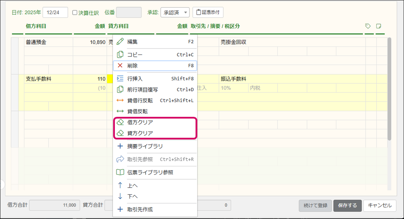Click the sticky note icon in header
Image resolution: width=404 pixels, height=219 pixels.
click(x=379, y=26)
